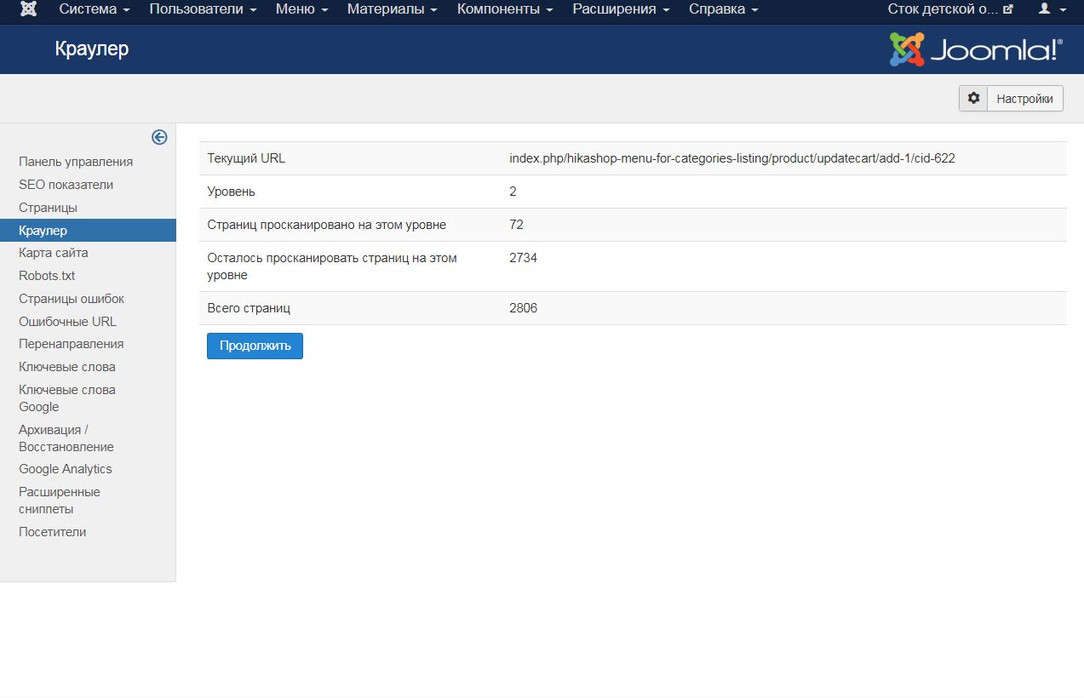Open the Система dropdown menu

tap(95, 9)
